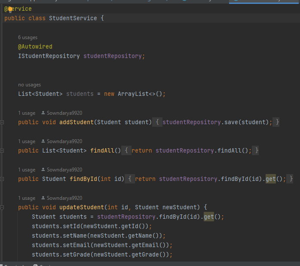Click the students.setEmail line
Viewport: 300px width, 266px height.
(102, 245)
